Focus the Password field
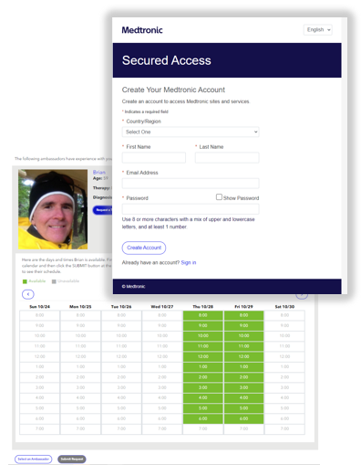361x465 pixels. tap(191, 209)
